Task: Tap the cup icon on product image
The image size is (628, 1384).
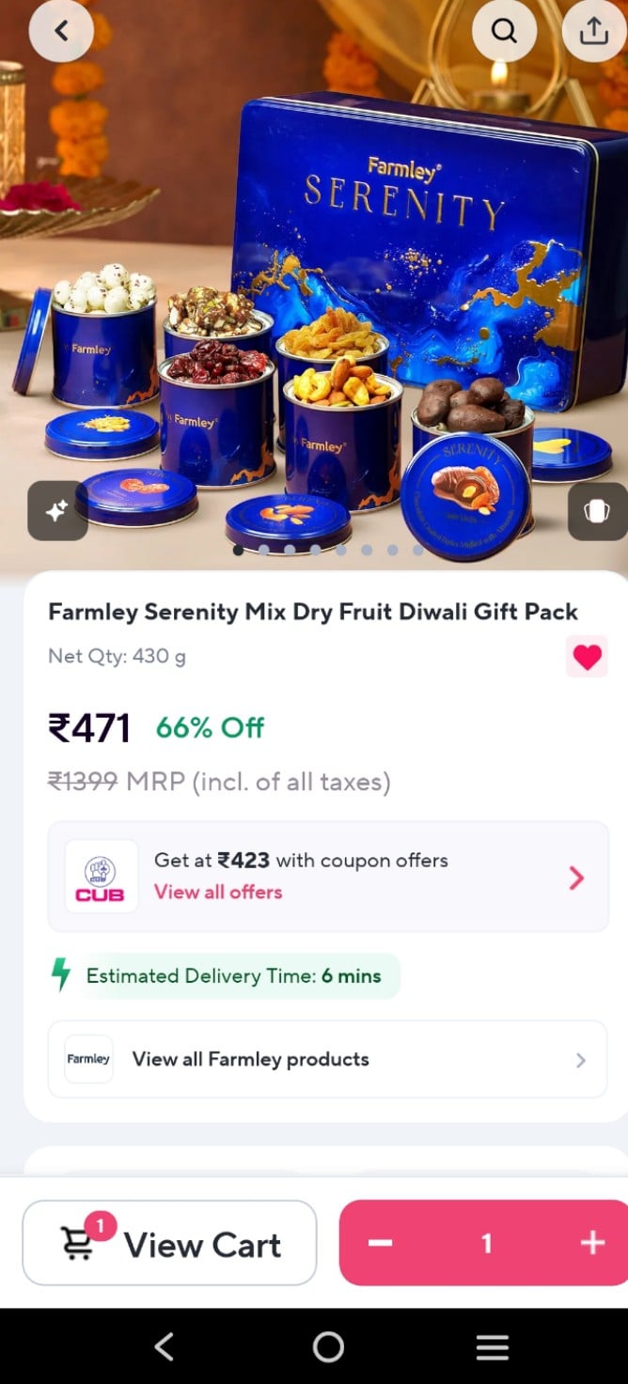Action: pyautogui.click(x=597, y=511)
